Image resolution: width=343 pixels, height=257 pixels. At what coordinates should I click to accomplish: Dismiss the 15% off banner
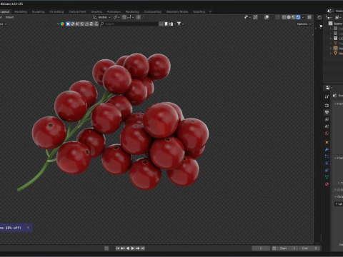pyautogui.click(x=28, y=228)
